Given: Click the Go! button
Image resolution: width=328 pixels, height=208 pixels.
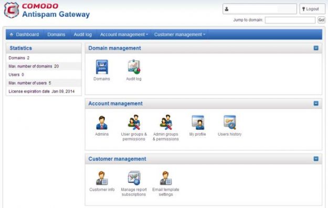Looking at the screenshot, I should click(321, 20).
